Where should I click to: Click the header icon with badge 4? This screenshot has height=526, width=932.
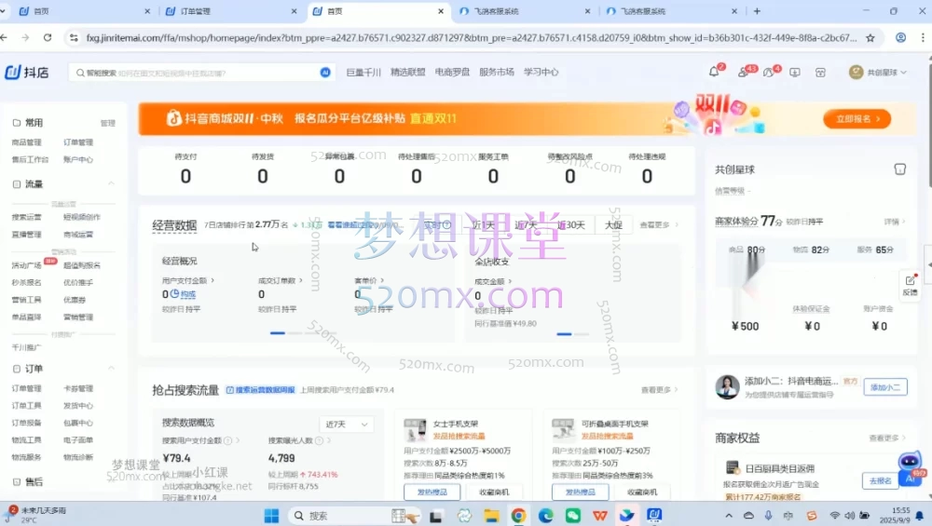tap(769, 73)
